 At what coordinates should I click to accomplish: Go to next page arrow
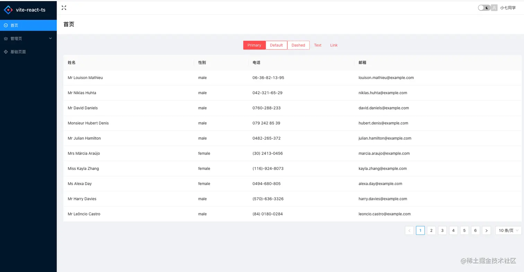pyautogui.click(x=487, y=230)
